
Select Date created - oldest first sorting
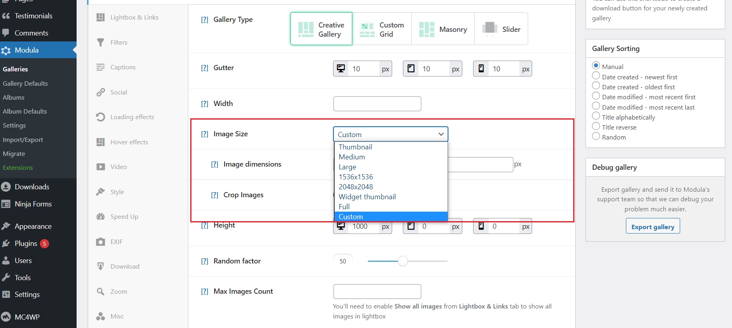tap(596, 85)
